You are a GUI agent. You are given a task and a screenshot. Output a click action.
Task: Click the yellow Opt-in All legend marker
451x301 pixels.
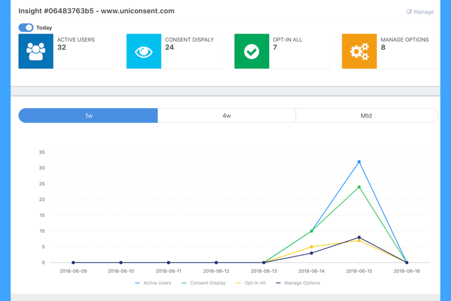(x=238, y=283)
